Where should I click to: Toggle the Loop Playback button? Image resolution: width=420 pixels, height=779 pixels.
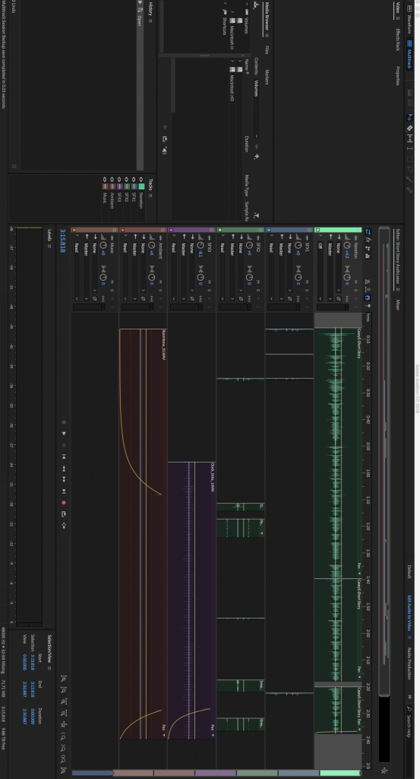64,514
